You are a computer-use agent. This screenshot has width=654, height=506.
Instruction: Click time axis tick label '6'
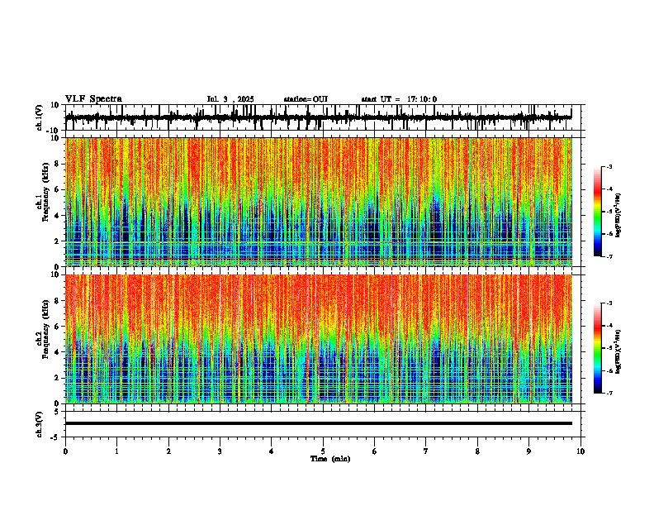(375, 451)
